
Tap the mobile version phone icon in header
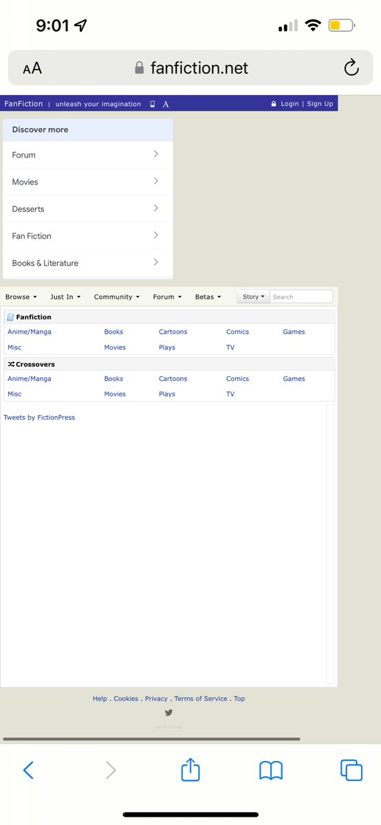[153, 104]
